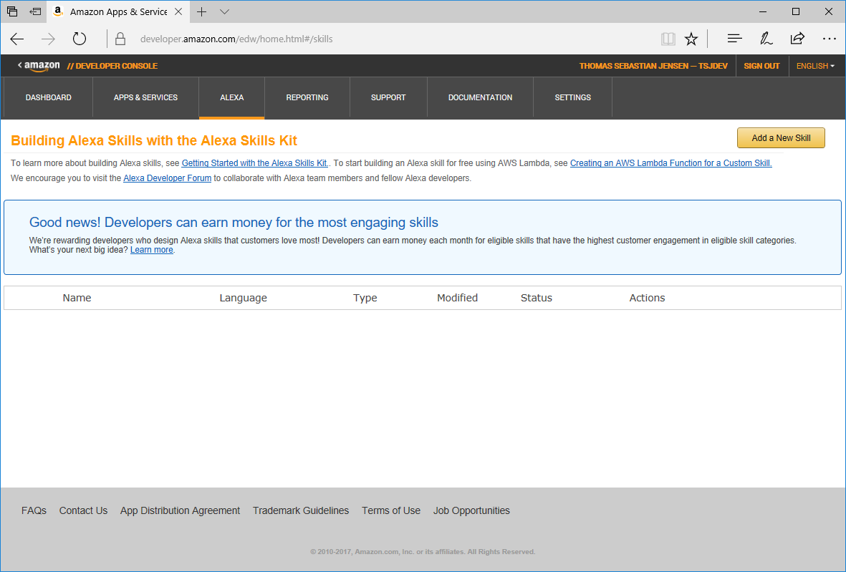Click Add a New Skill button
Screen dimensions: 846x572
[781, 138]
